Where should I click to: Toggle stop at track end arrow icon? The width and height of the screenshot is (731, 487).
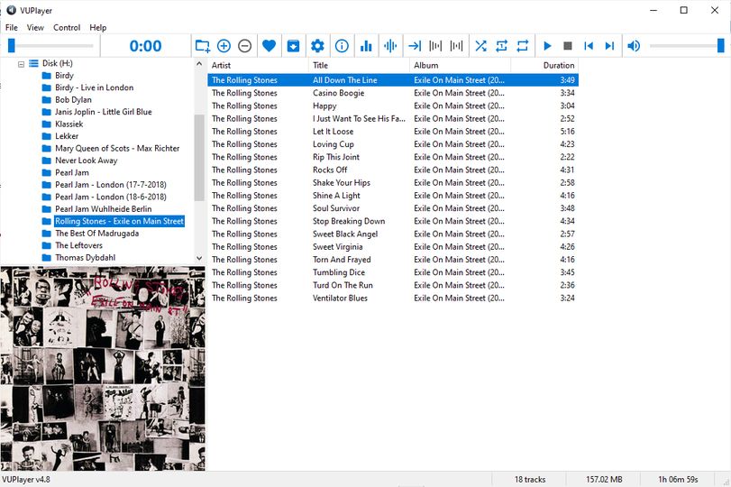[415, 46]
